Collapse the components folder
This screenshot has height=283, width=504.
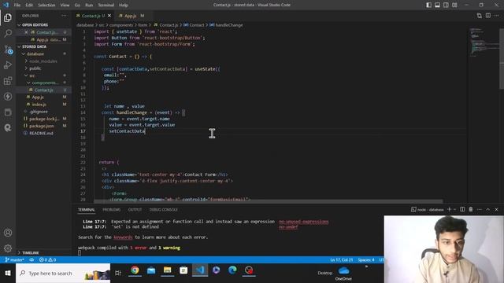pyautogui.click(x=45, y=83)
